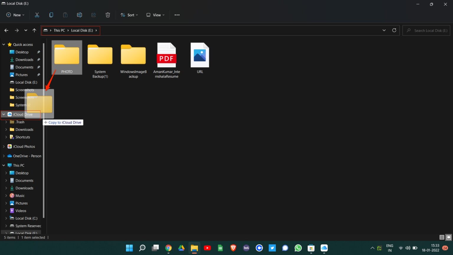Click the Delete trash icon

coord(108,15)
